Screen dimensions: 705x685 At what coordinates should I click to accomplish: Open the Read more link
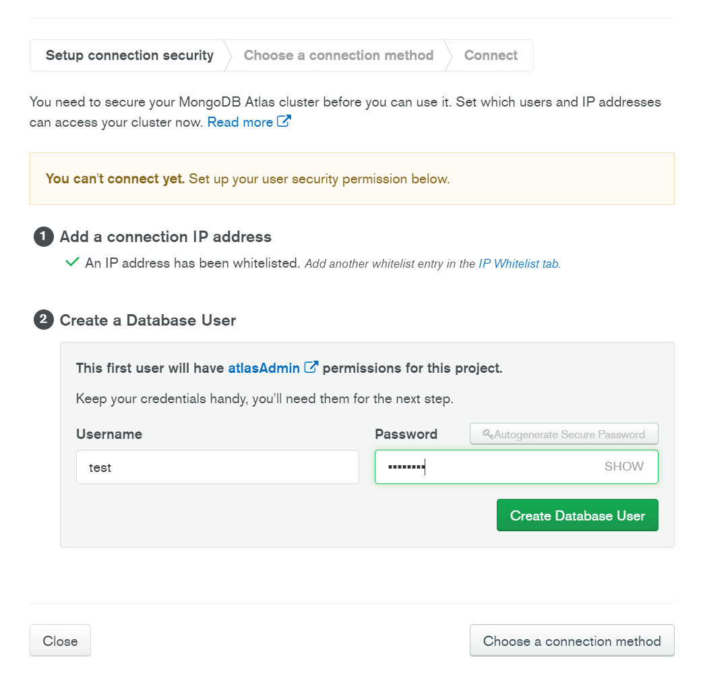click(x=240, y=122)
